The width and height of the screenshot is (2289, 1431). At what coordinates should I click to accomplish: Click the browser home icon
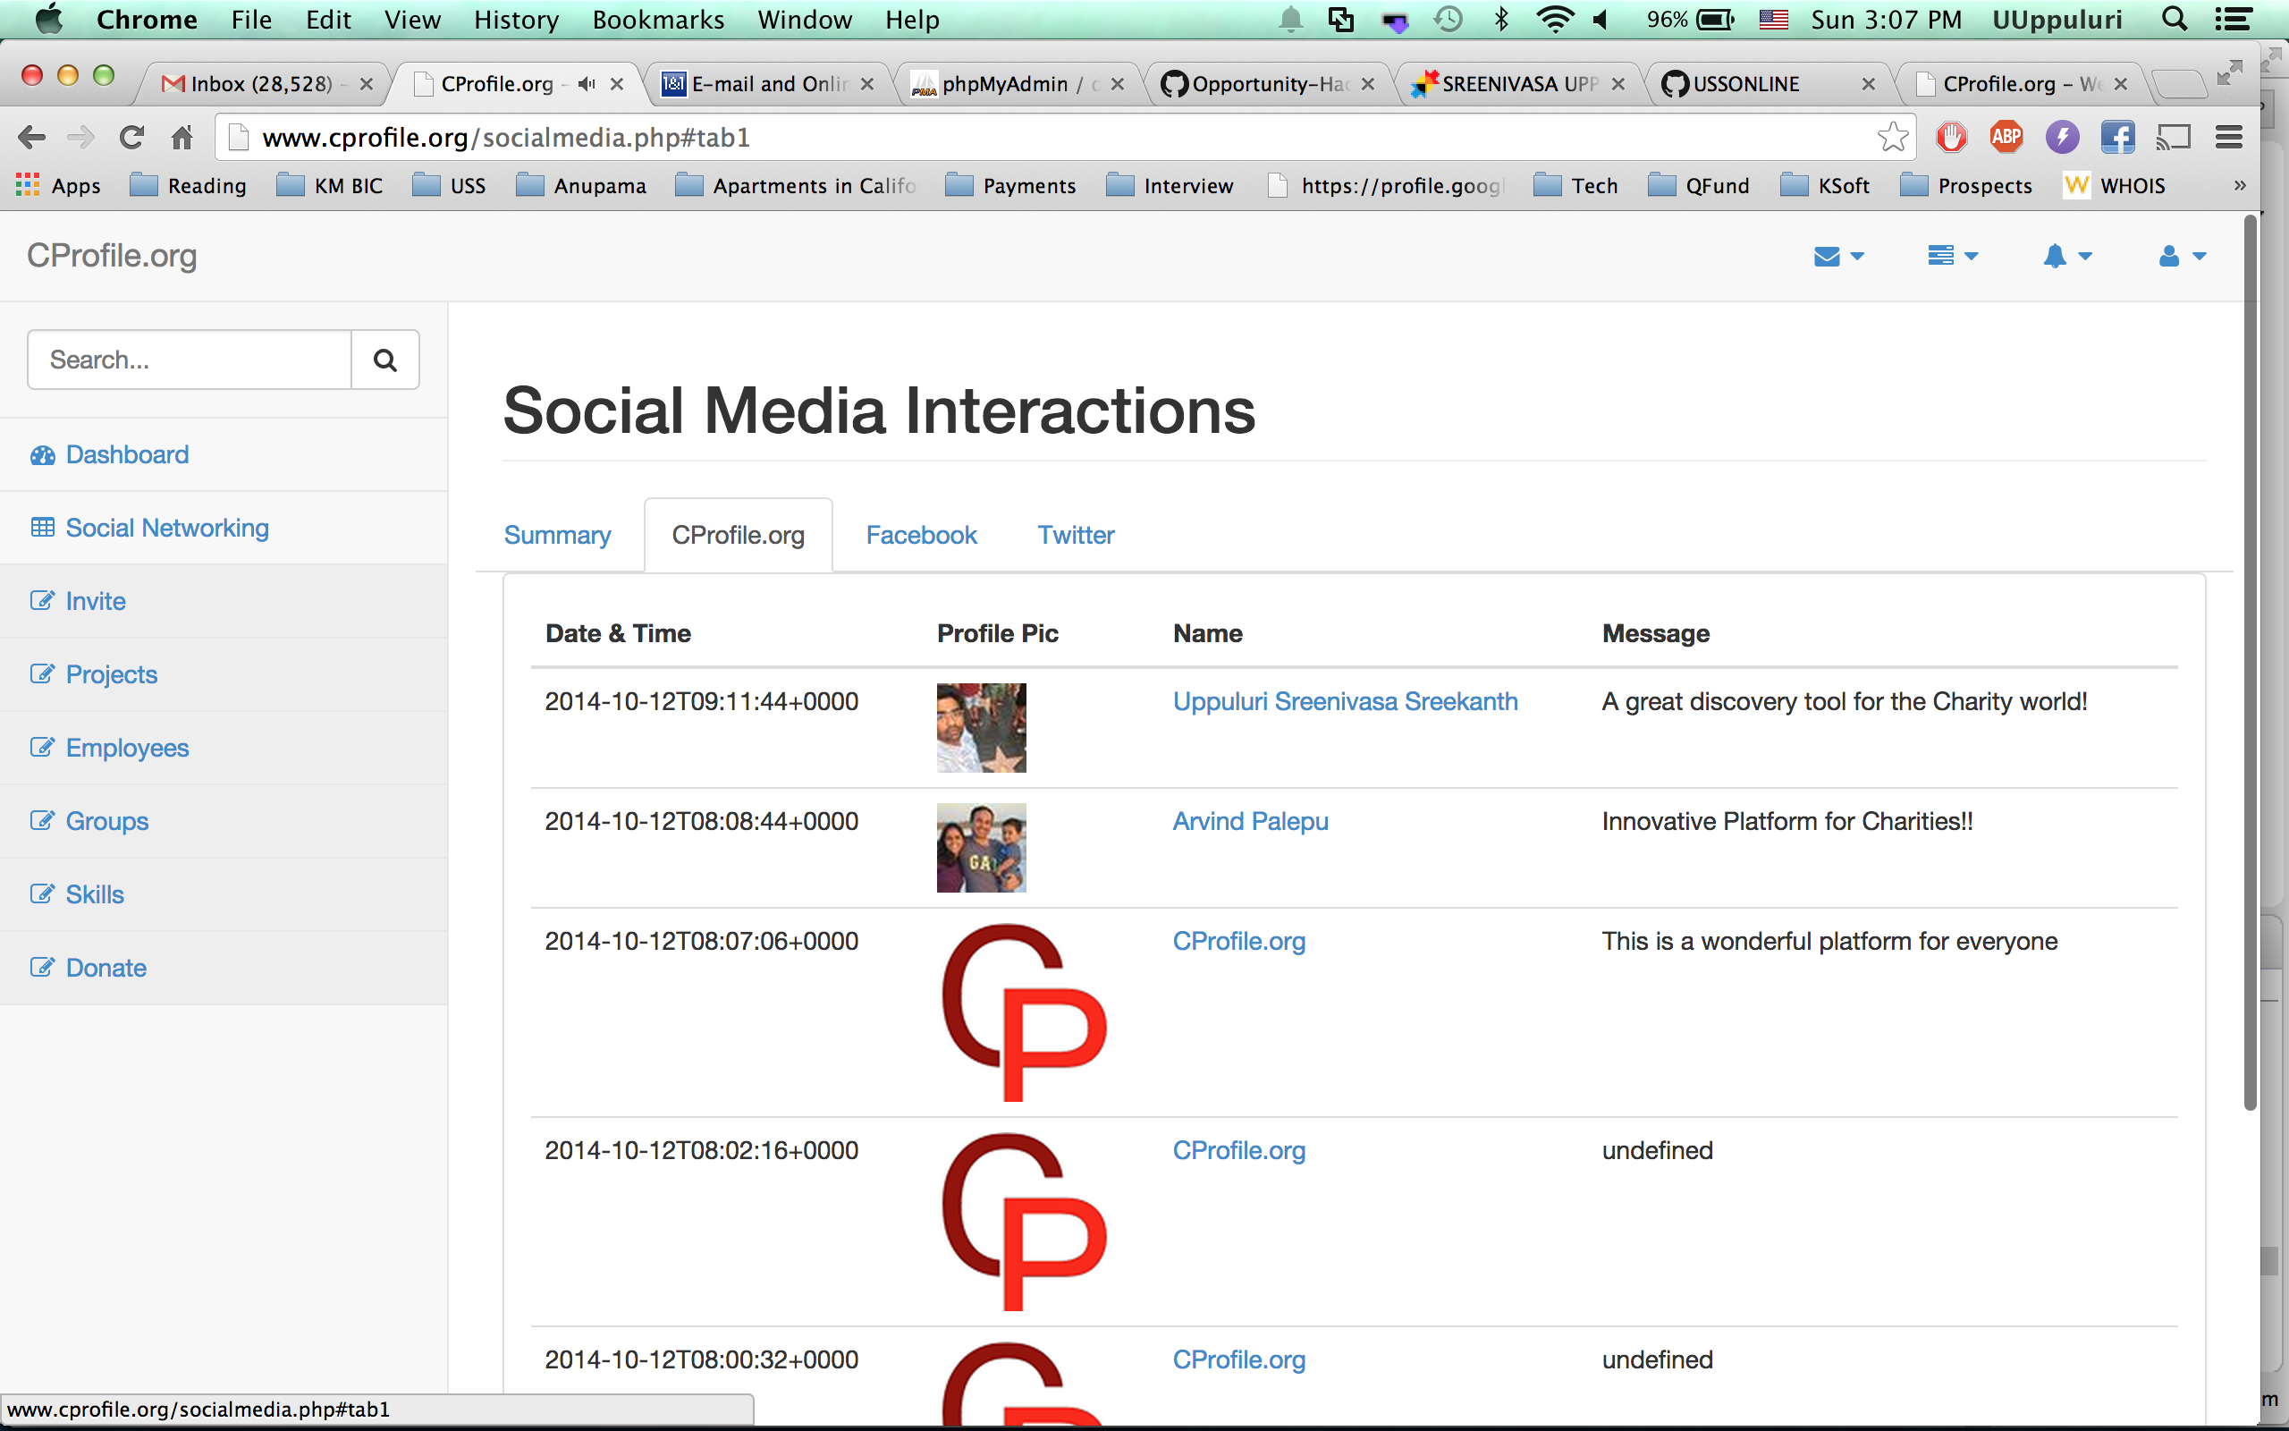click(182, 138)
